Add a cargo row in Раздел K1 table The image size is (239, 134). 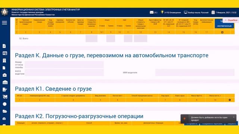click(230, 100)
